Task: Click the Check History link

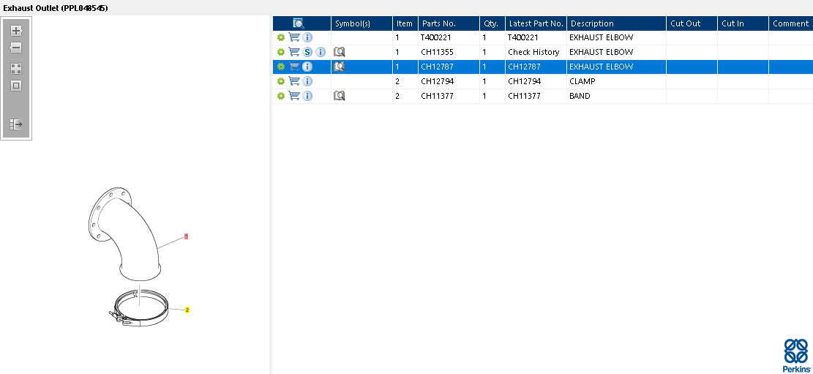Action: coord(533,52)
